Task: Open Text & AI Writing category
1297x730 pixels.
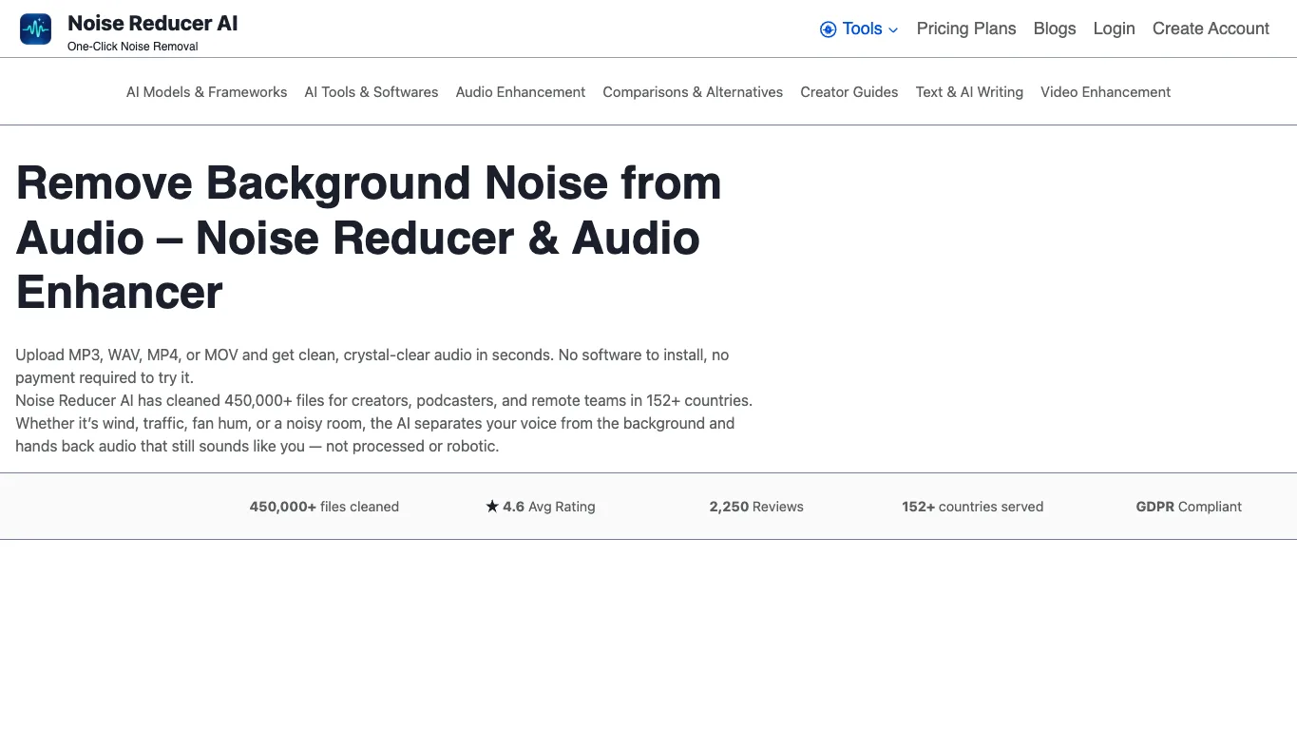Action: coord(969,92)
